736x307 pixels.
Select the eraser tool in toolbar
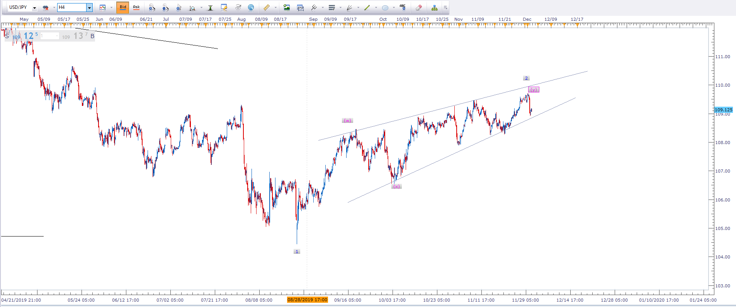point(418,7)
